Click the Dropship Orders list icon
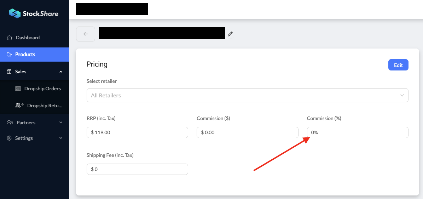This screenshot has height=199, width=423. coord(18,89)
